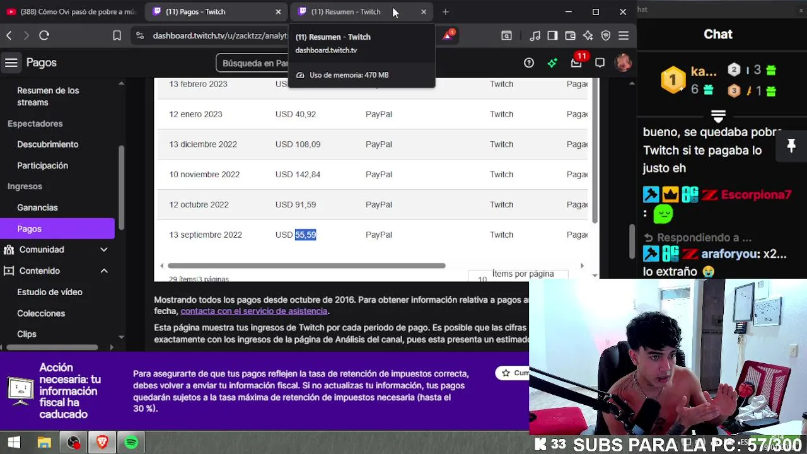This screenshot has width=807, height=454.
Task: Open Resumen de los streams in sidebar
Action: pyautogui.click(x=48, y=96)
